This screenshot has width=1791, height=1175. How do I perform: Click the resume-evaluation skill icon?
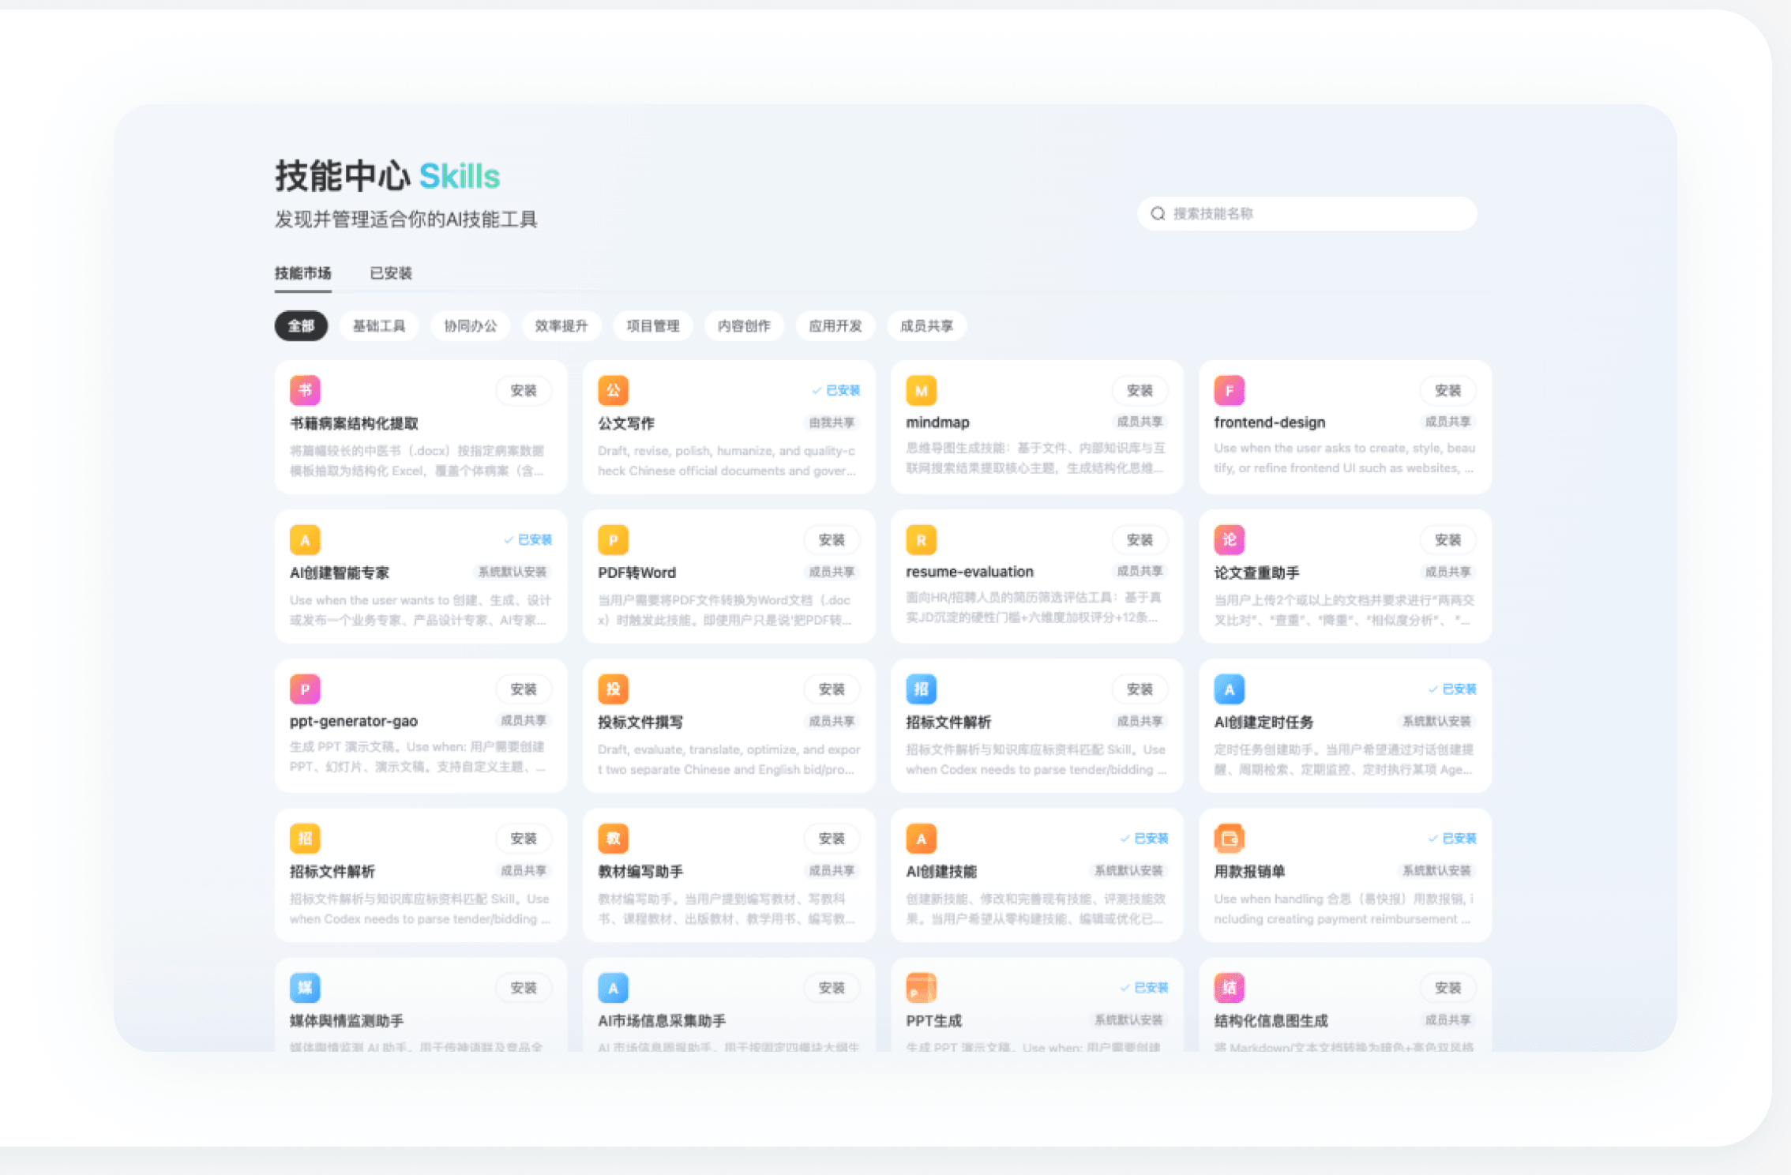point(921,540)
